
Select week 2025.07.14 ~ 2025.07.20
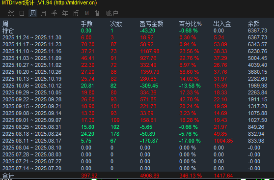click(32, 168)
